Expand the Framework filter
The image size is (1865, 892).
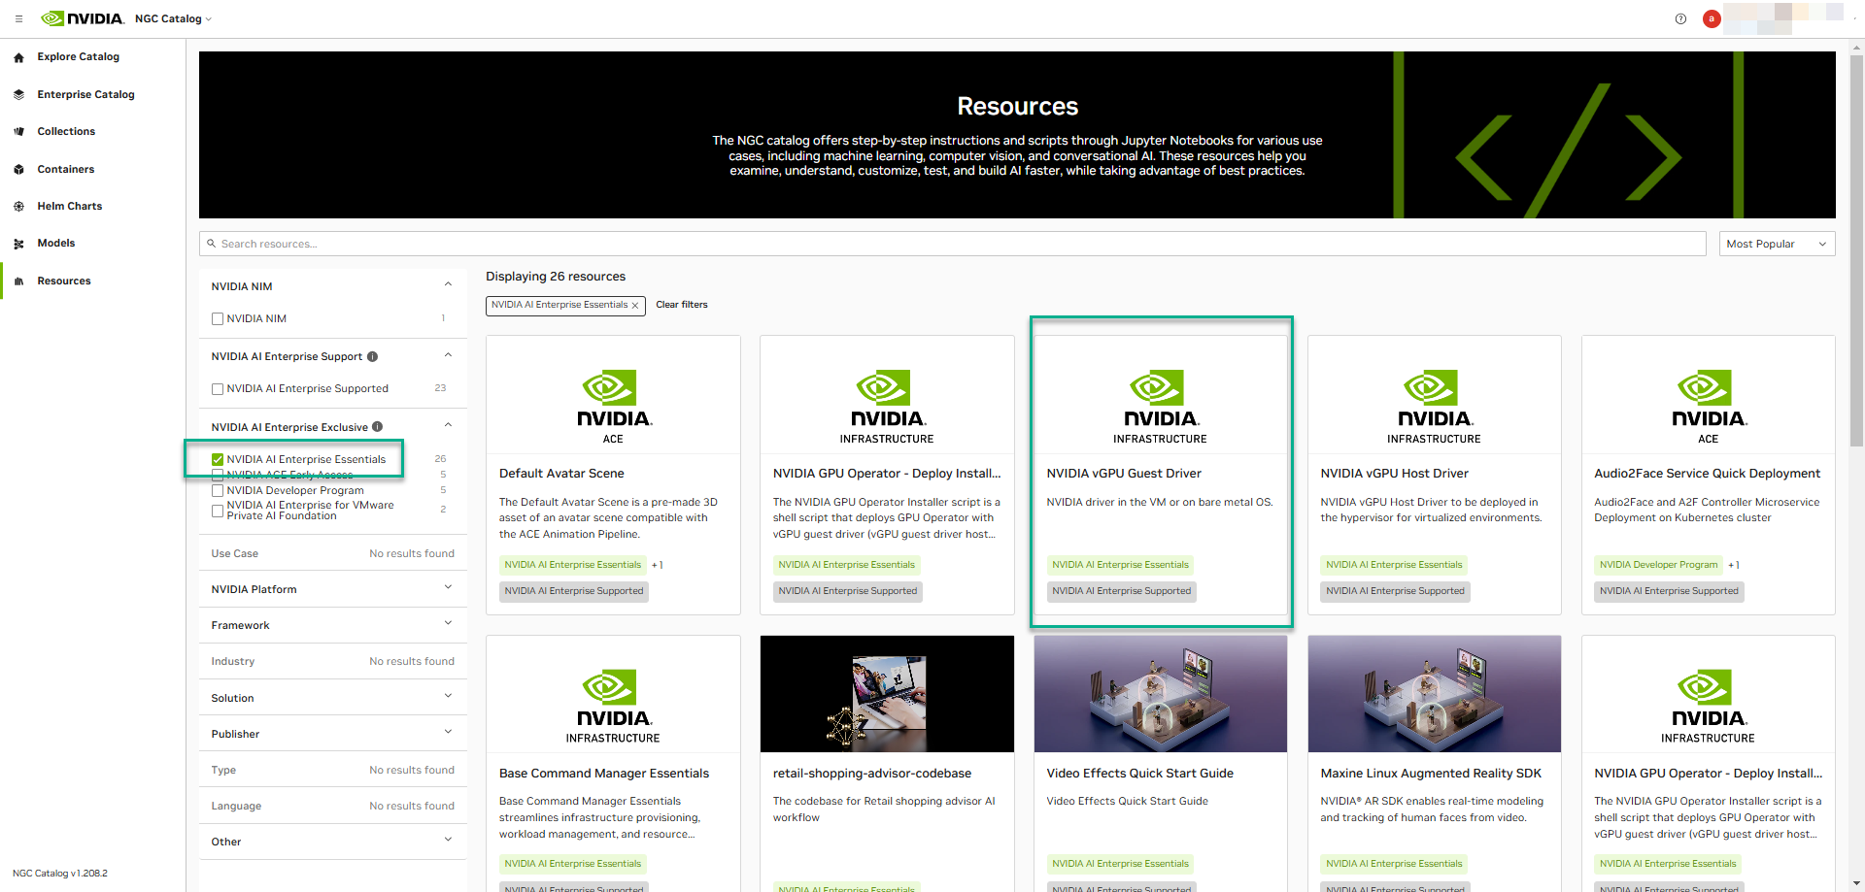448,623
